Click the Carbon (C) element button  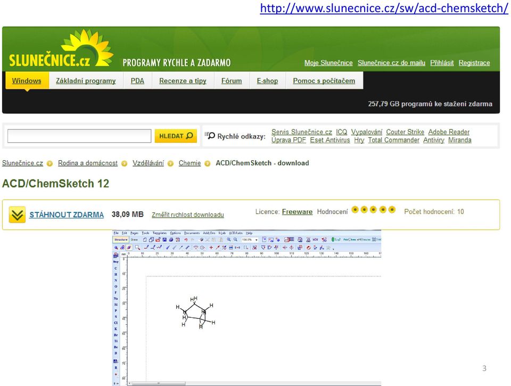[x=116, y=268]
